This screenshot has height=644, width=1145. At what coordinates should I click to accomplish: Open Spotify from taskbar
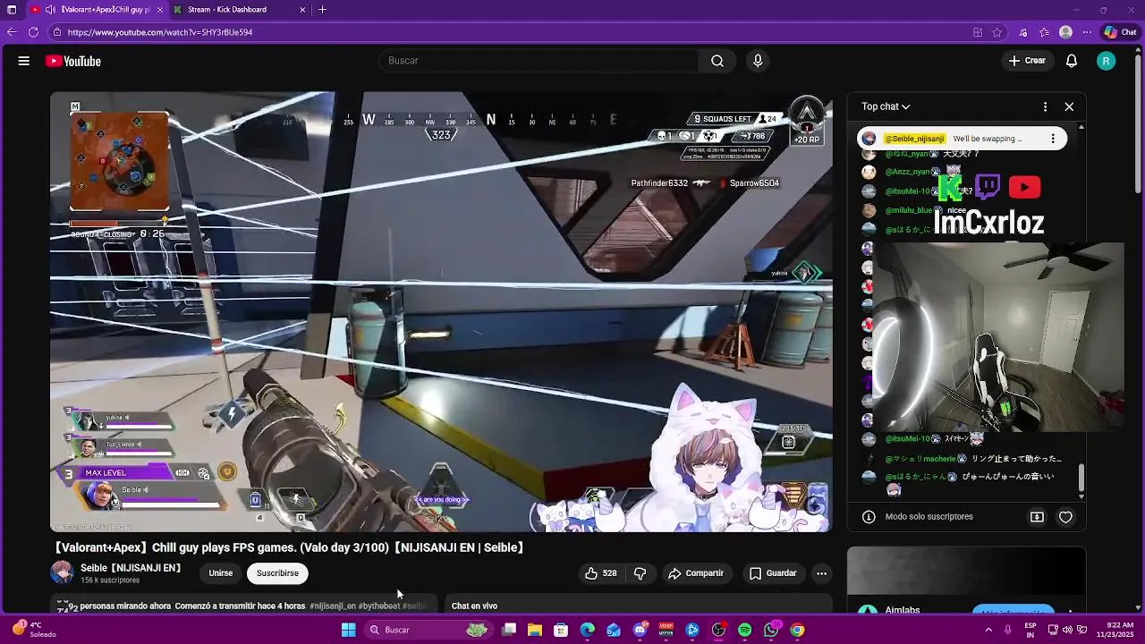(745, 631)
